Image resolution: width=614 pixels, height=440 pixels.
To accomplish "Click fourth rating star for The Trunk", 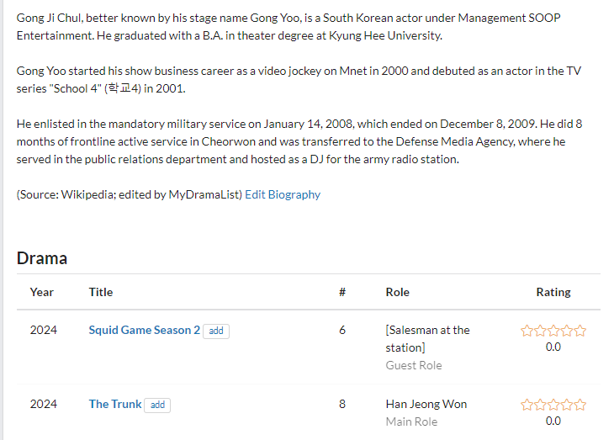I will (x=567, y=405).
